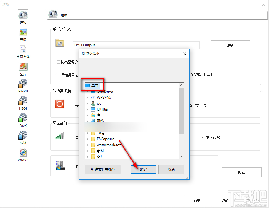Click the red power icon under 转换完成后
269x208 pixels.
click(x=60, y=104)
